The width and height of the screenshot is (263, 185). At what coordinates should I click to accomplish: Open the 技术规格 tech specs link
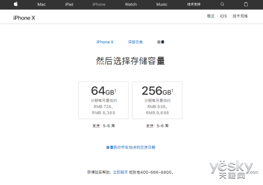pyautogui.click(x=240, y=16)
